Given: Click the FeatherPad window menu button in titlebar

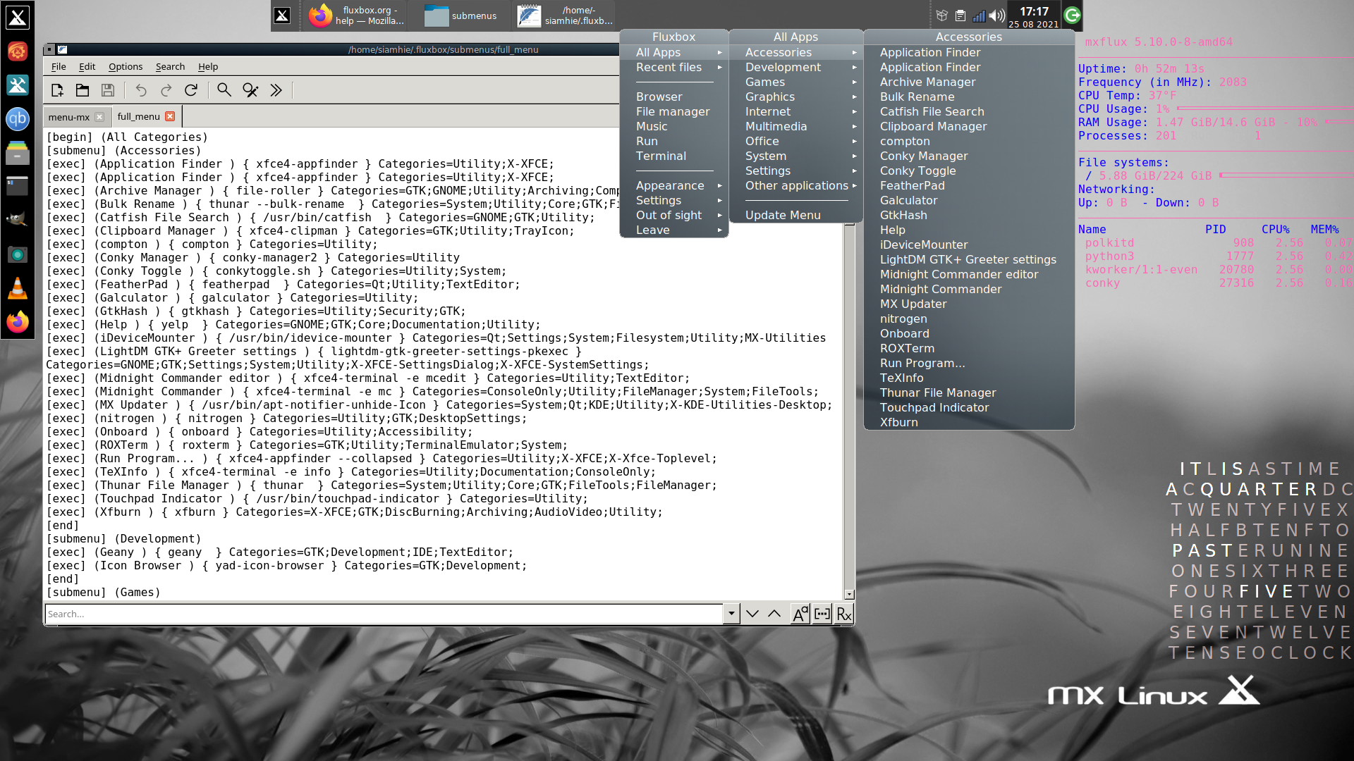Looking at the screenshot, I should coord(49,49).
